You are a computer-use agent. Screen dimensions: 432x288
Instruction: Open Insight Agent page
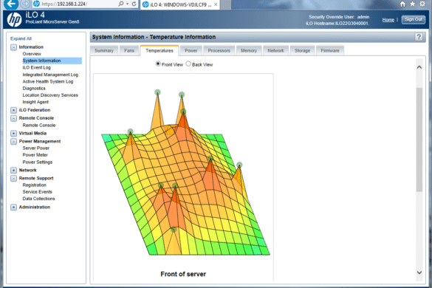pos(35,102)
